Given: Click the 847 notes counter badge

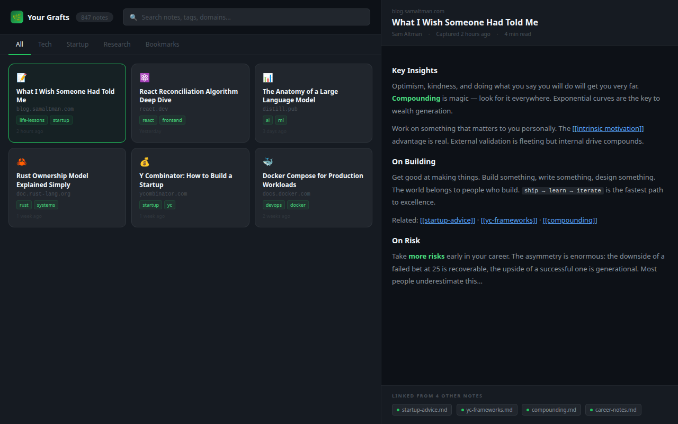Looking at the screenshot, I should tap(94, 17).
